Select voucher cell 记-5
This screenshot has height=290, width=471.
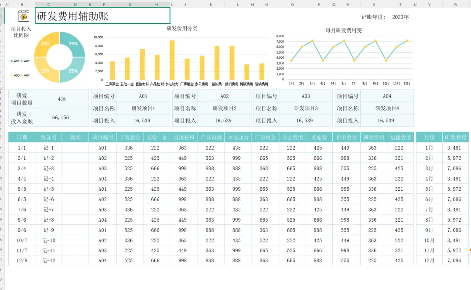pyautogui.click(x=49, y=189)
